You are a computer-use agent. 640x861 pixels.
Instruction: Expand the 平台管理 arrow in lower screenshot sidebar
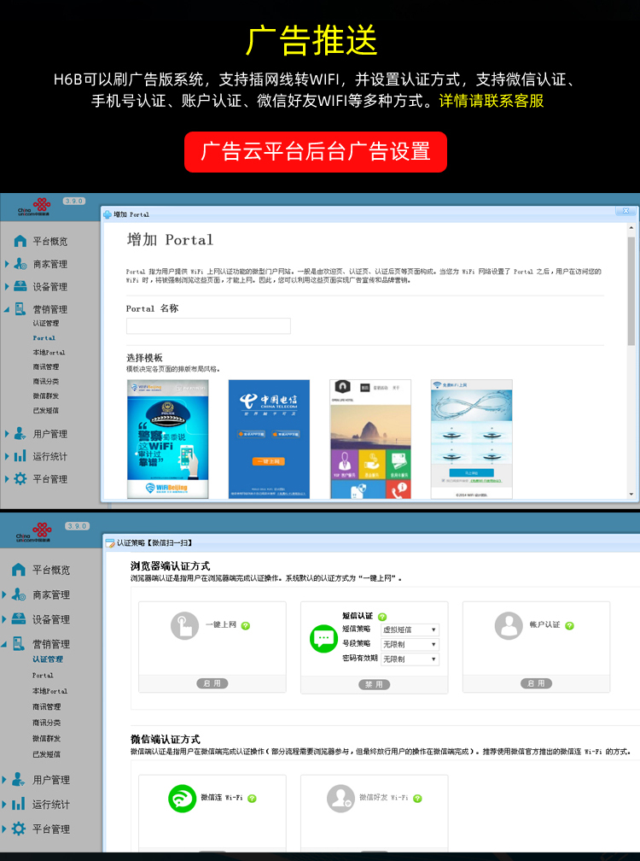tap(4, 829)
